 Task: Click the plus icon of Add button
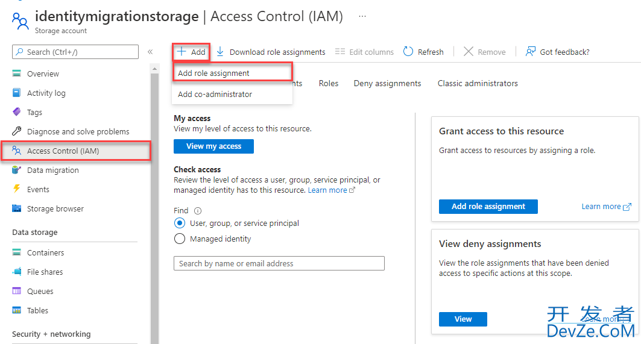pos(181,51)
